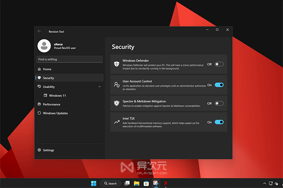Open File Explorer from the taskbar

pos(137,183)
